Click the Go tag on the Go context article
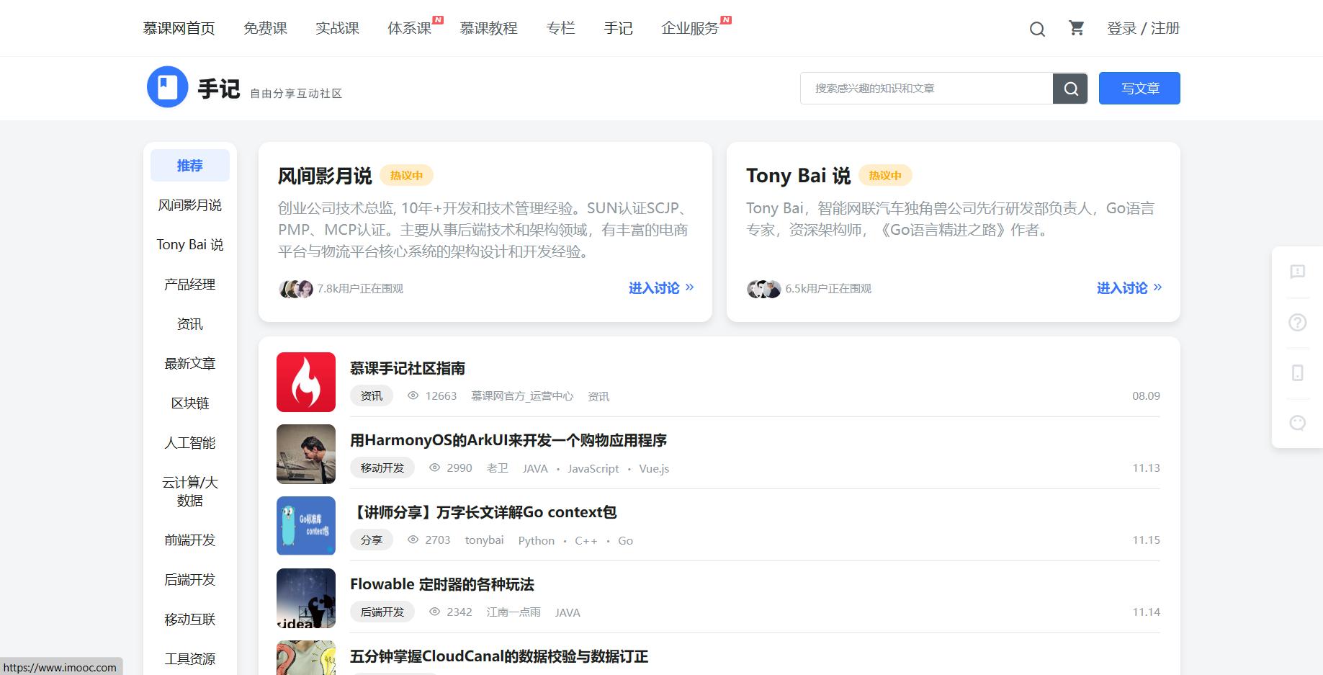1323x675 pixels. point(624,540)
